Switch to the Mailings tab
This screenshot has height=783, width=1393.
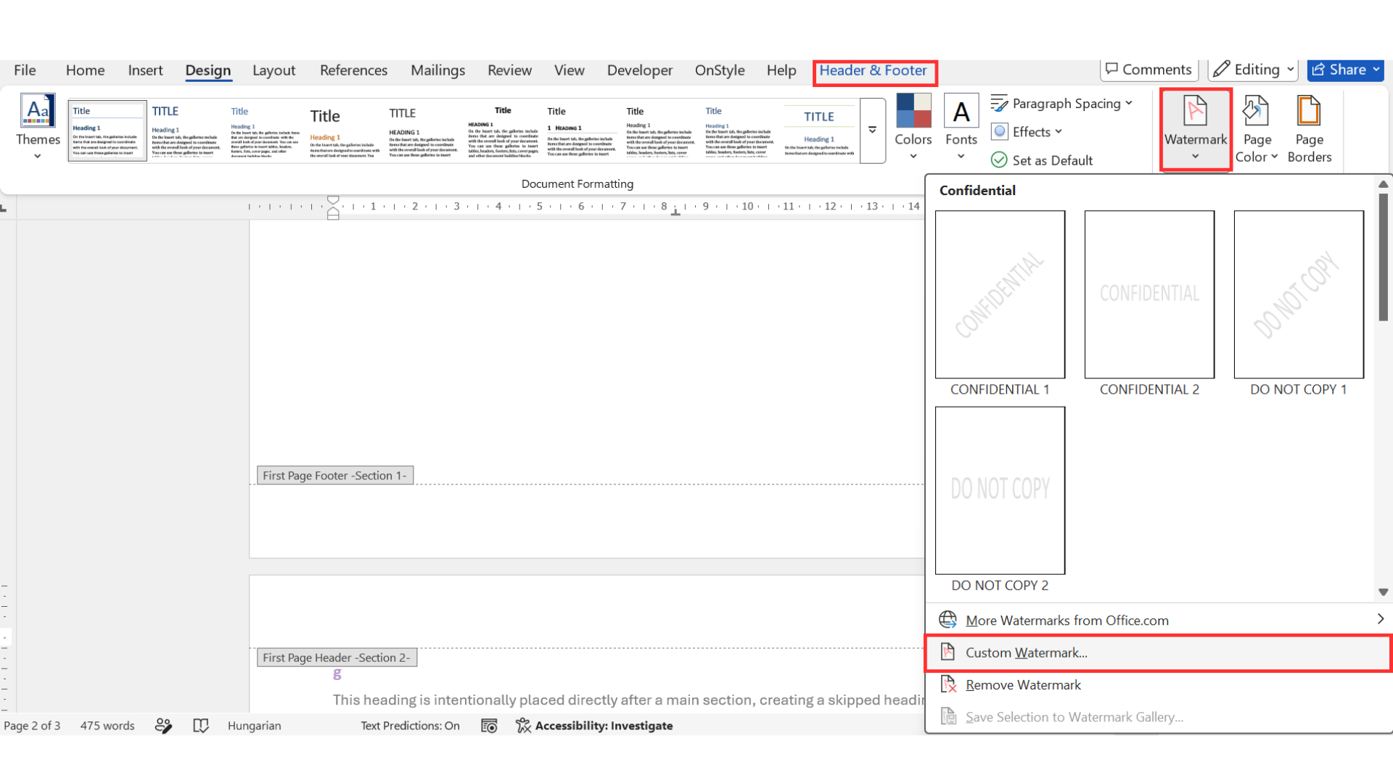437,70
